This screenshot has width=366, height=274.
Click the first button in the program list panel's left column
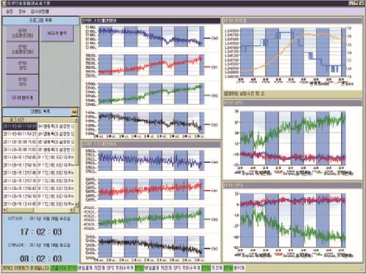22,34
